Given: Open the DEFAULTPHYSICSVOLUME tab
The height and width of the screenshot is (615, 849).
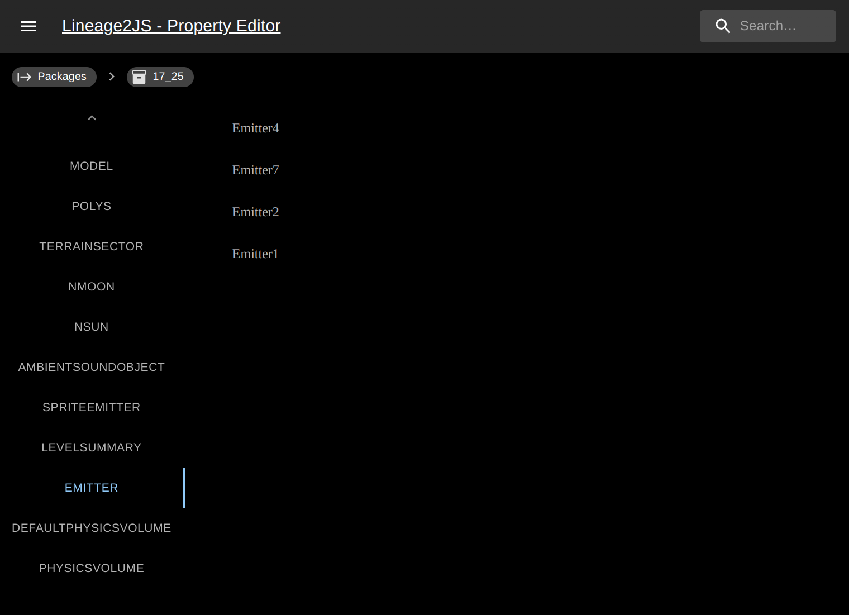Looking at the screenshot, I should tap(92, 528).
